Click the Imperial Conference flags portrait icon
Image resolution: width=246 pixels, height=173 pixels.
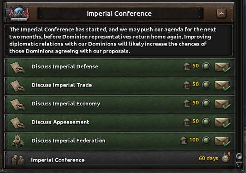[19, 14]
